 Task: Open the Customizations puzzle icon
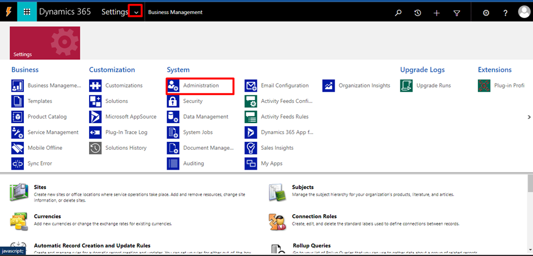pos(95,86)
